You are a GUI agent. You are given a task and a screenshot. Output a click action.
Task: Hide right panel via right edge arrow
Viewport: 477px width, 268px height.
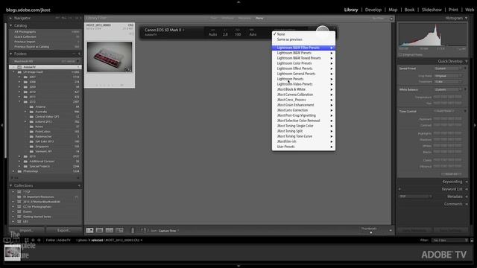click(475, 125)
